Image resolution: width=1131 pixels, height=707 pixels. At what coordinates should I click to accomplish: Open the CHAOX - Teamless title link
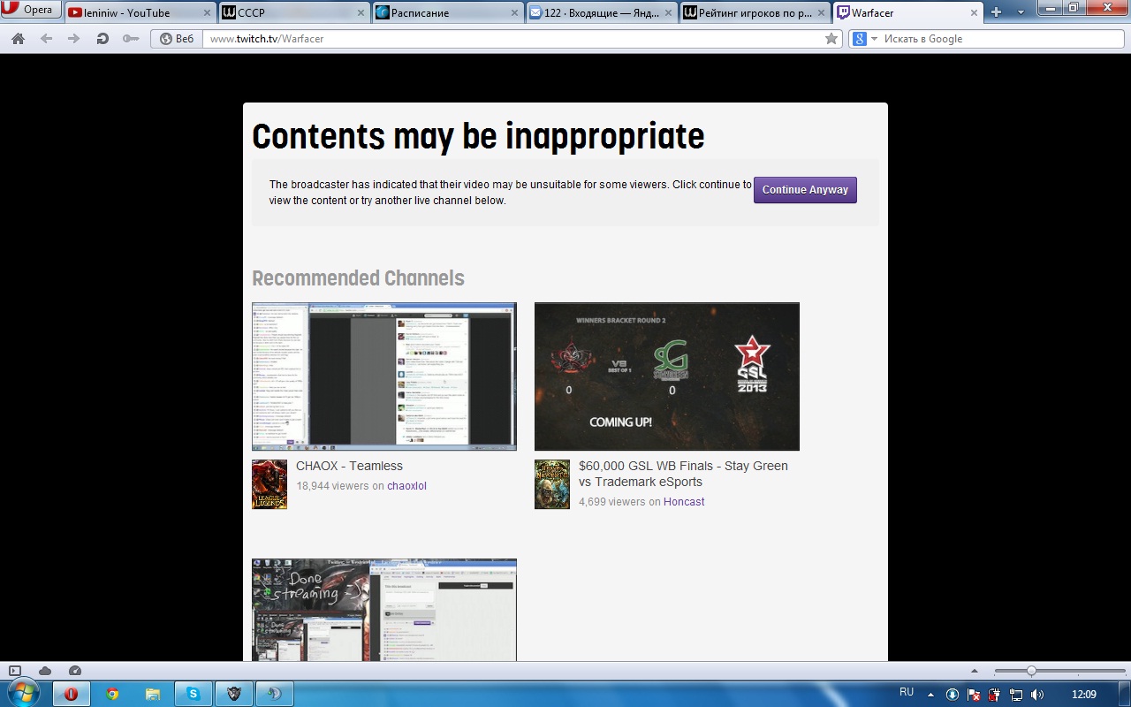349,466
